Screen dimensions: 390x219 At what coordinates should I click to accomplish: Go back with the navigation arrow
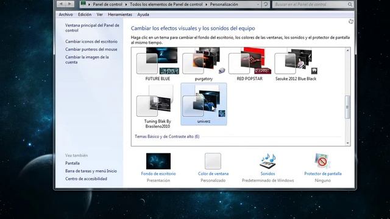[61, 4]
